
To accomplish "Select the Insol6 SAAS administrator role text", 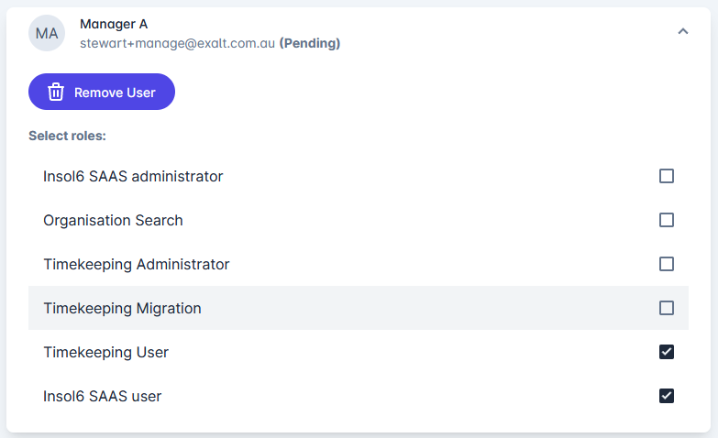I will (x=133, y=176).
